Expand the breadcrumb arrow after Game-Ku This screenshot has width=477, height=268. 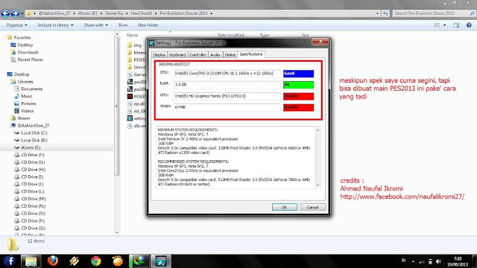(127, 13)
